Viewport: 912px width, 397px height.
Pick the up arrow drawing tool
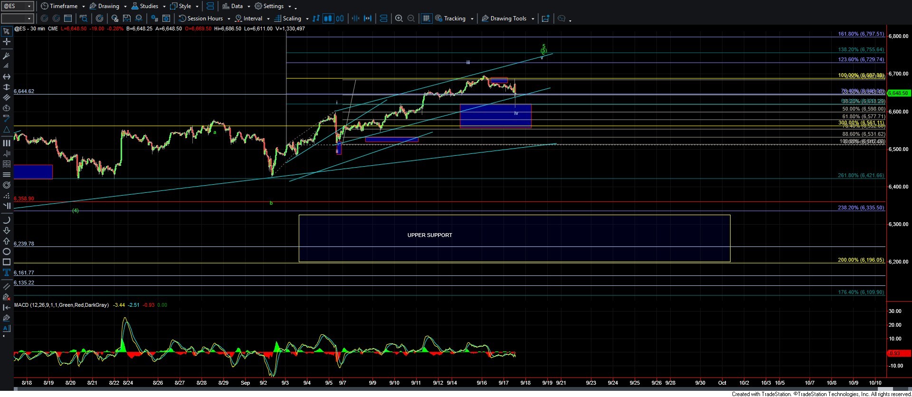pos(7,241)
